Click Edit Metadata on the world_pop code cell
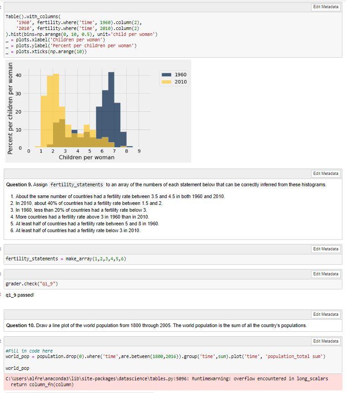The width and height of the screenshot is (346, 393). click(x=326, y=341)
